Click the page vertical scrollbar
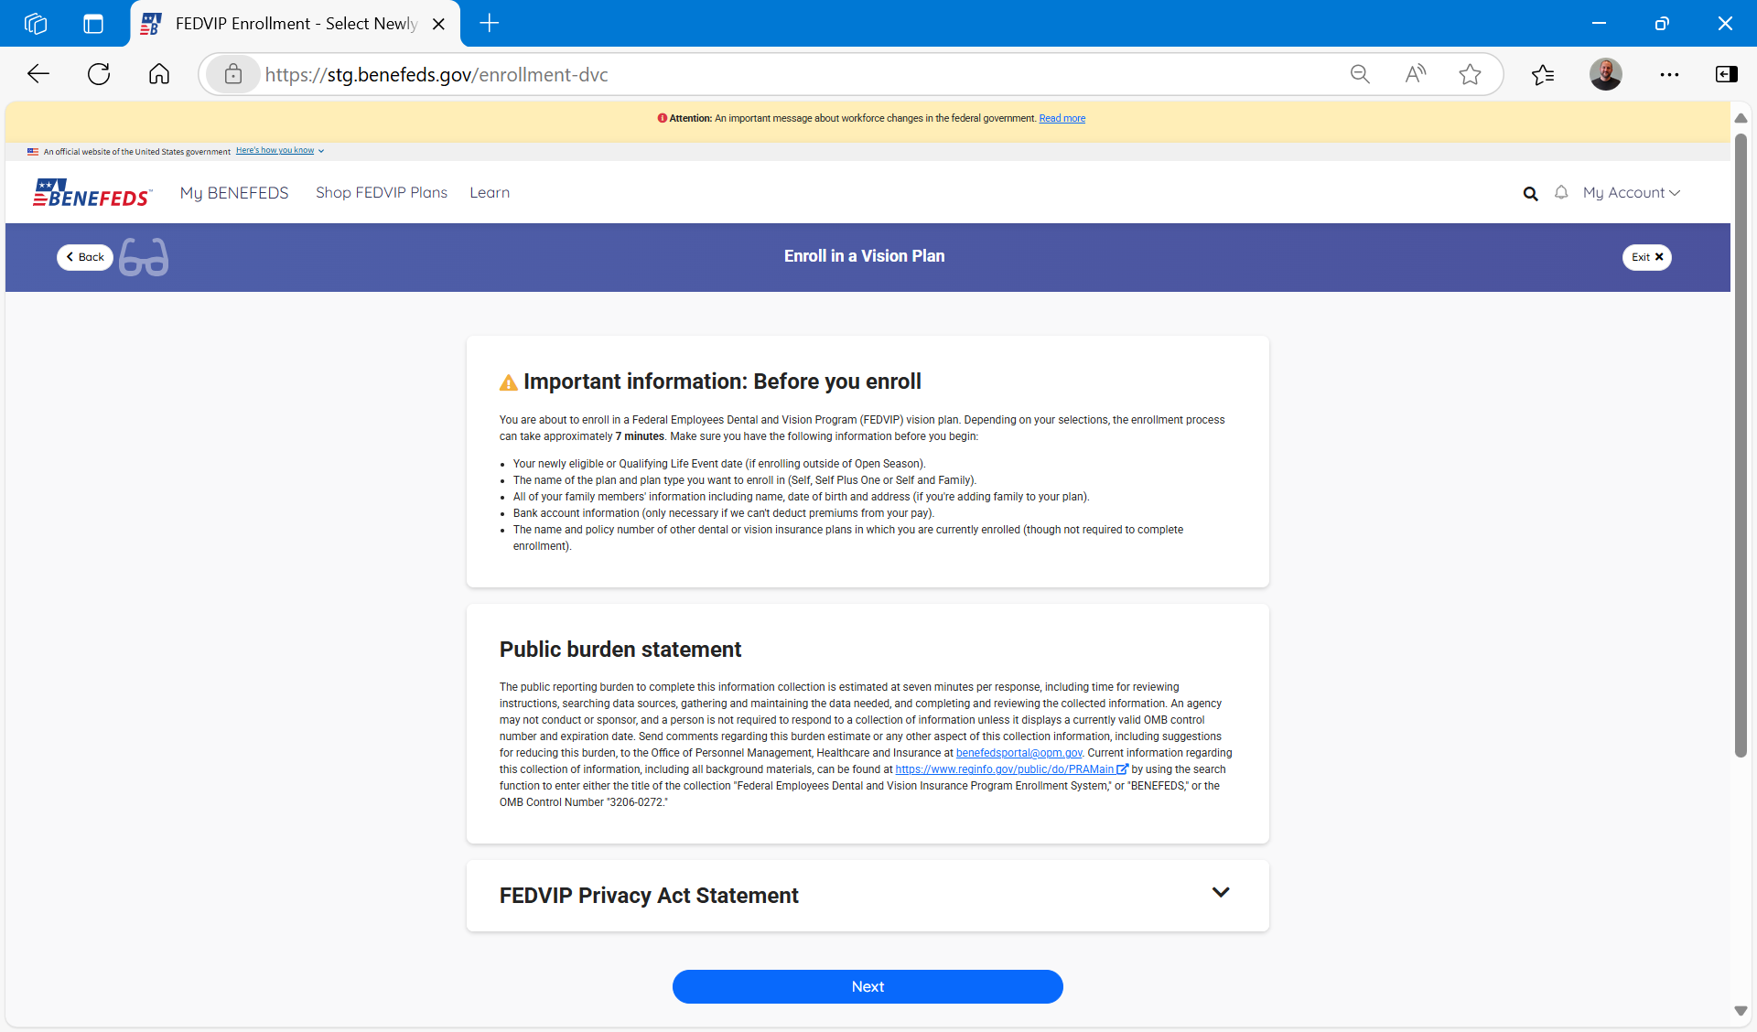This screenshot has height=1032, width=1757. point(1741,446)
